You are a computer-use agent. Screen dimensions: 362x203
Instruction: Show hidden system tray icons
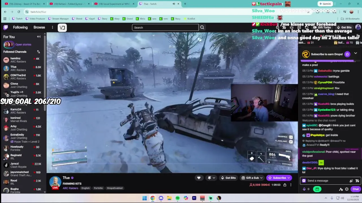pyautogui.click(x=326, y=198)
